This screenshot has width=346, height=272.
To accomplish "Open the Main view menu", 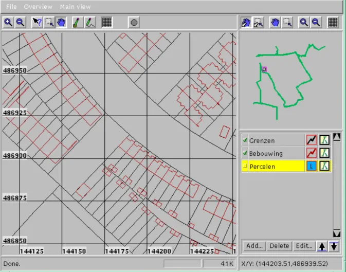I will tap(75, 7).
